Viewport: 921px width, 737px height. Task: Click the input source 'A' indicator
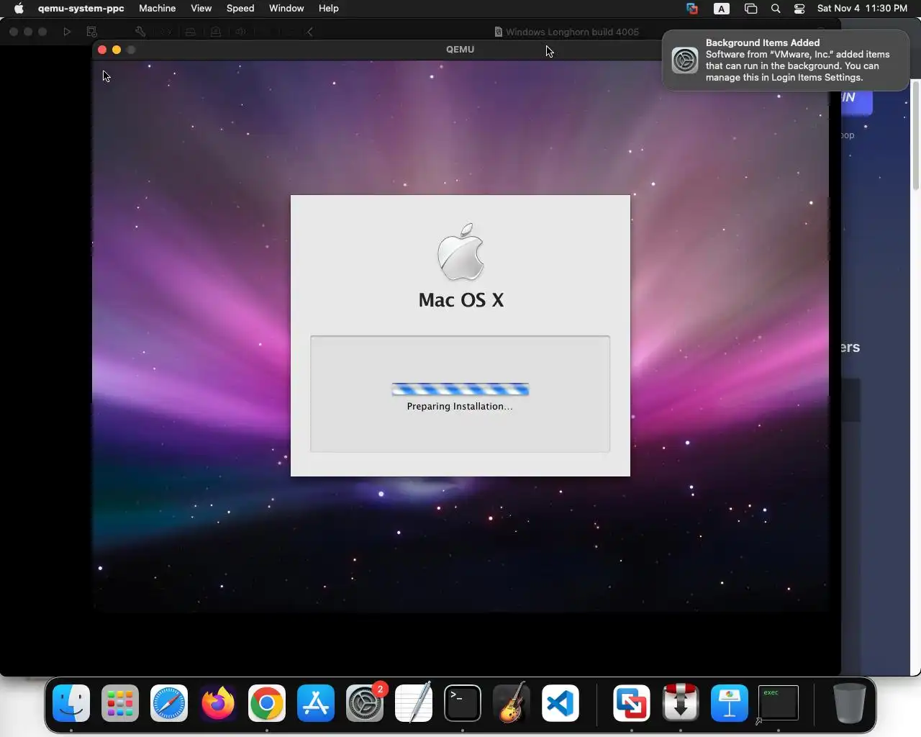pos(721,9)
